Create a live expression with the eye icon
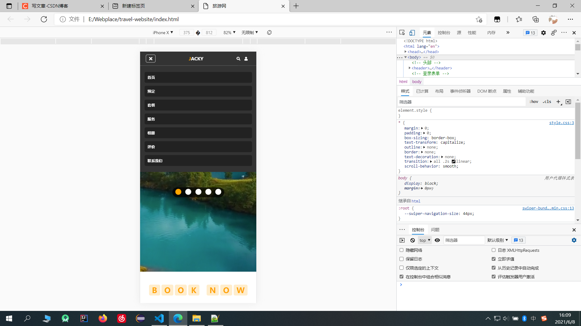Image resolution: width=581 pixels, height=326 pixels. (437, 240)
